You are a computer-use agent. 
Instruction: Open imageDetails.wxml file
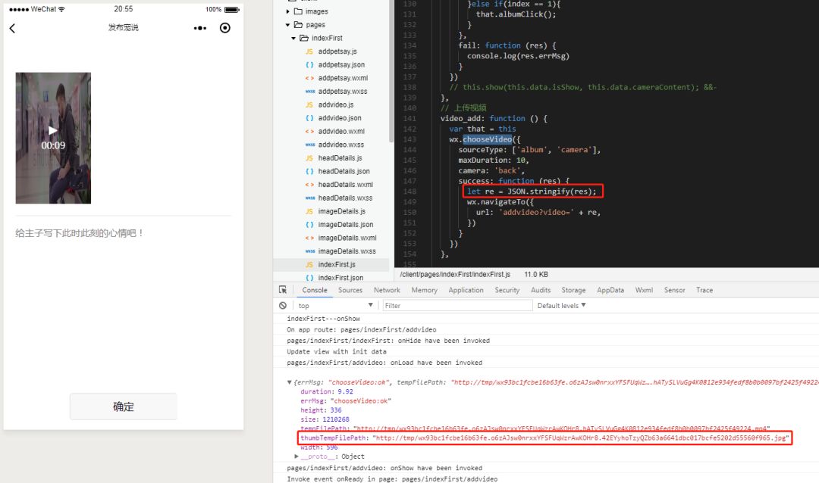[347, 238]
